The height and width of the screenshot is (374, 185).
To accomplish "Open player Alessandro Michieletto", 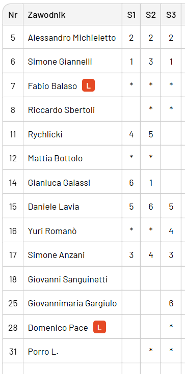I will click(x=72, y=38).
